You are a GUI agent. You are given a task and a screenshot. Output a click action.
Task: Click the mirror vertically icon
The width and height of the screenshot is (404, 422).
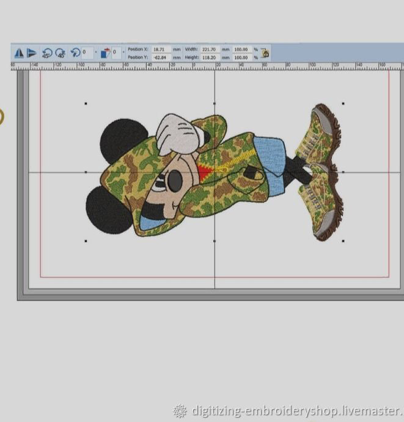click(32, 53)
